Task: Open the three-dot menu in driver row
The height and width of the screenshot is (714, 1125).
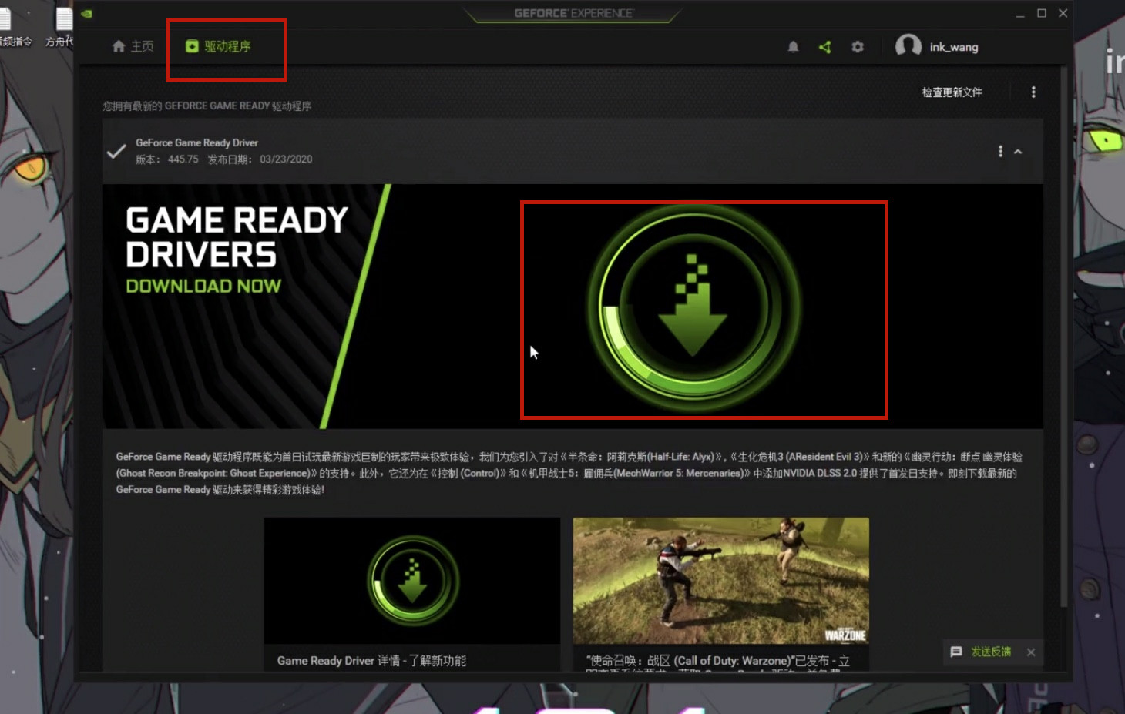Action: click(1000, 152)
